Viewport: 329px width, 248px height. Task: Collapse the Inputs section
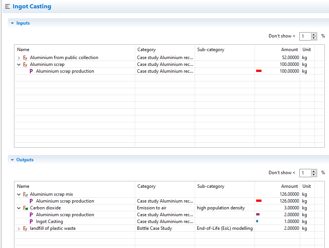12,23
